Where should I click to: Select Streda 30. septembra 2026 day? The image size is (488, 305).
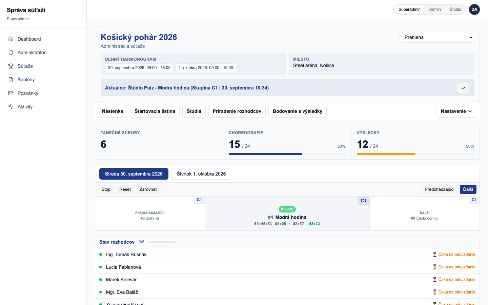pos(134,174)
